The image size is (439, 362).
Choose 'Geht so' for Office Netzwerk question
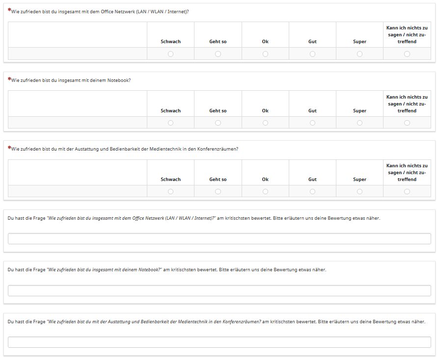coord(218,54)
